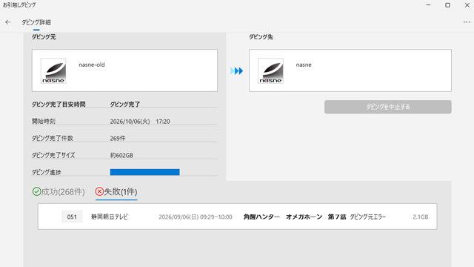Click the 269件 completed count value
Screen dimensions: 474x267
point(118,139)
